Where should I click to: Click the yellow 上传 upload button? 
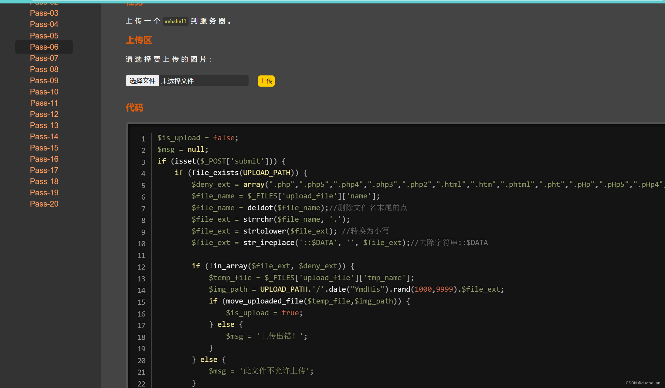(266, 81)
